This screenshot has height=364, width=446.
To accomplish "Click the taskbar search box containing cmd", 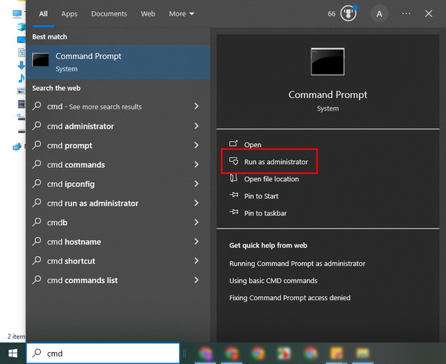I will click(x=104, y=353).
